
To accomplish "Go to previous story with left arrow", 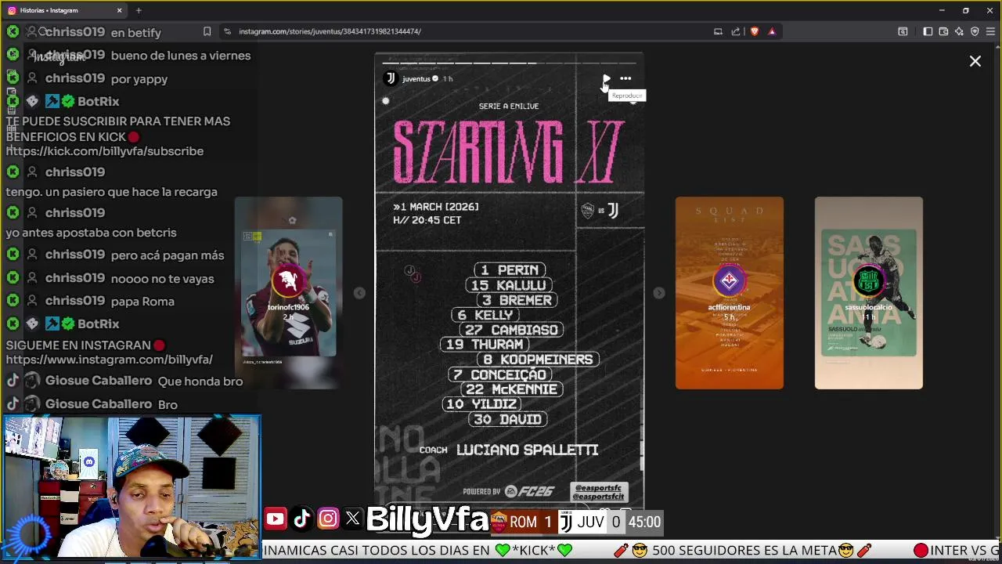I will click(359, 293).
